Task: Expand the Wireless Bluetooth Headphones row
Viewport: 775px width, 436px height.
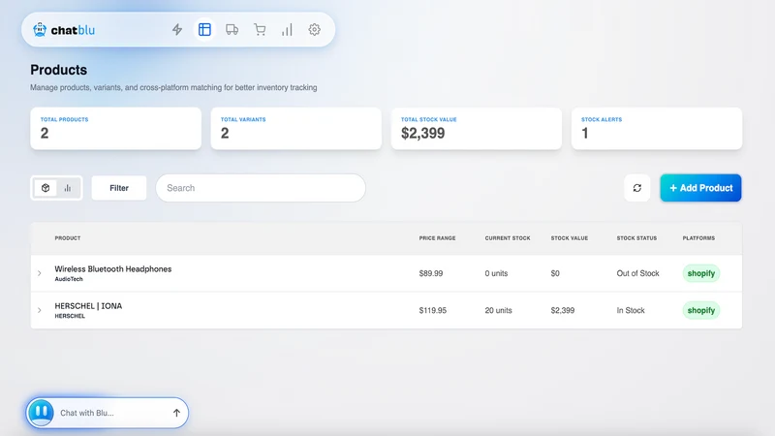Action: [x=40, y=273]
